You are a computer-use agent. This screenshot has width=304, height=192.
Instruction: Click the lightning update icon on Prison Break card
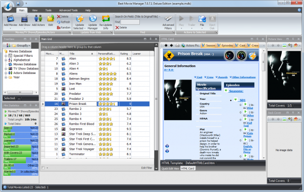pos(252,56)
